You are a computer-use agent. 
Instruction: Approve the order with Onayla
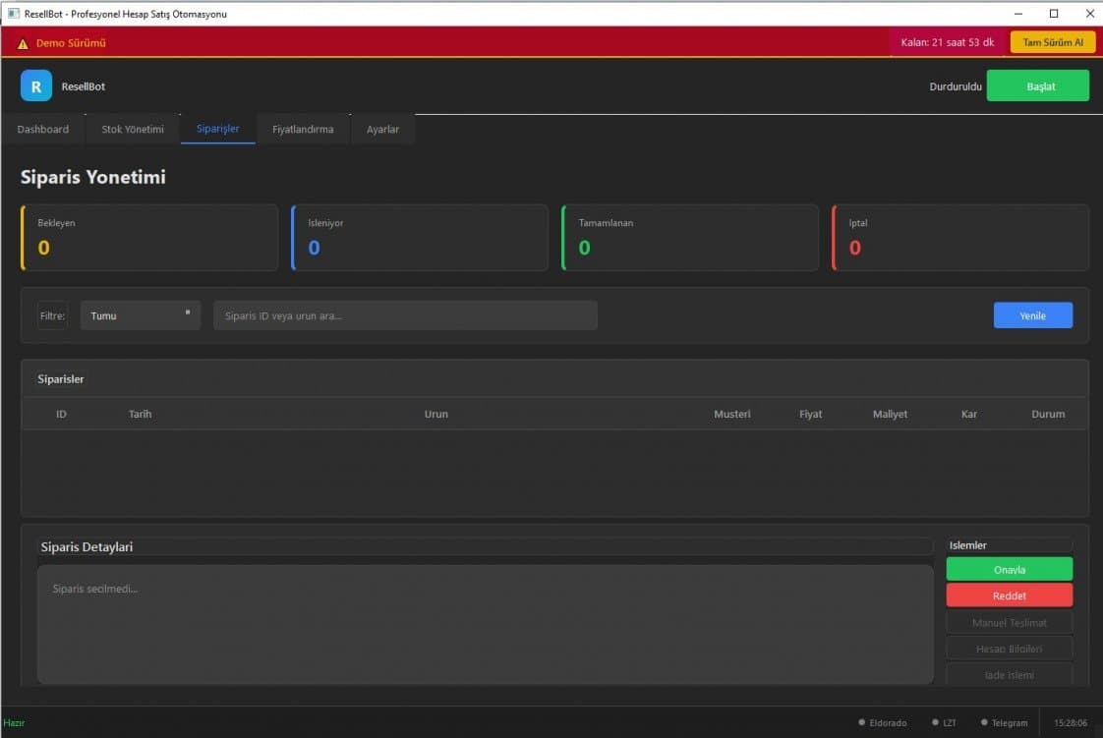[1010, 569]
